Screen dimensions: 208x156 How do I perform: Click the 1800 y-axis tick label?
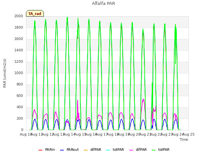(x=19, y=27)
